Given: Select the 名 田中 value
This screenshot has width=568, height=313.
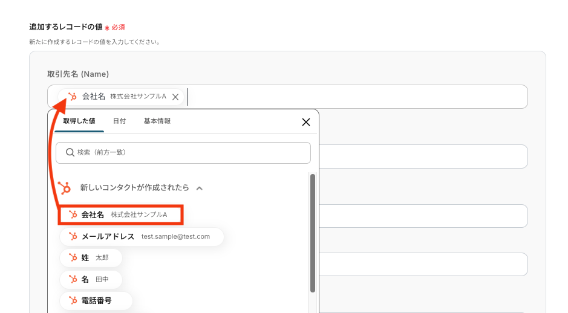Looking at the screenshot, I should point(91,279).
